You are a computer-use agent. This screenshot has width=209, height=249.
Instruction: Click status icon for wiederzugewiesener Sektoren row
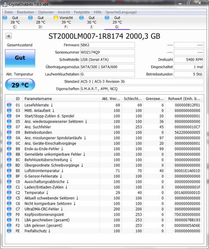tap(9, 121)
